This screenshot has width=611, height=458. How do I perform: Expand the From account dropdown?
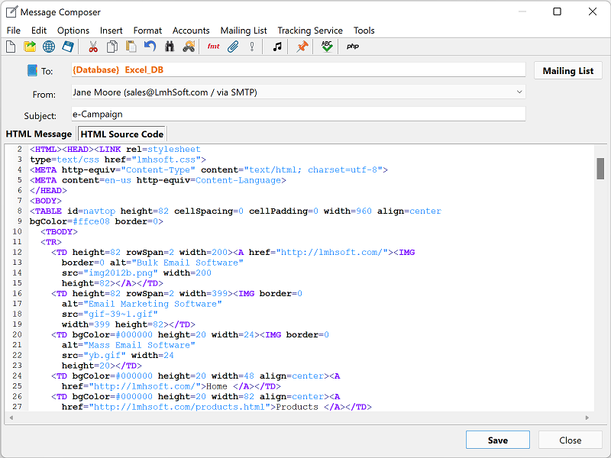pyautogui.click(x=519, y=92)
